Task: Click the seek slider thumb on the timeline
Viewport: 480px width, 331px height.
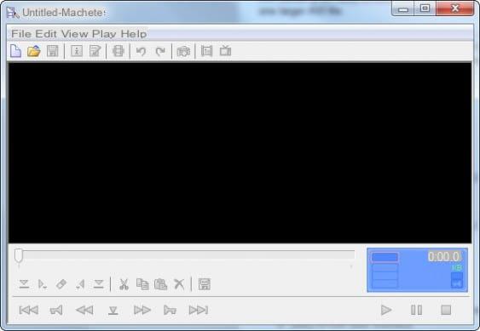Action: click(19, 256)
